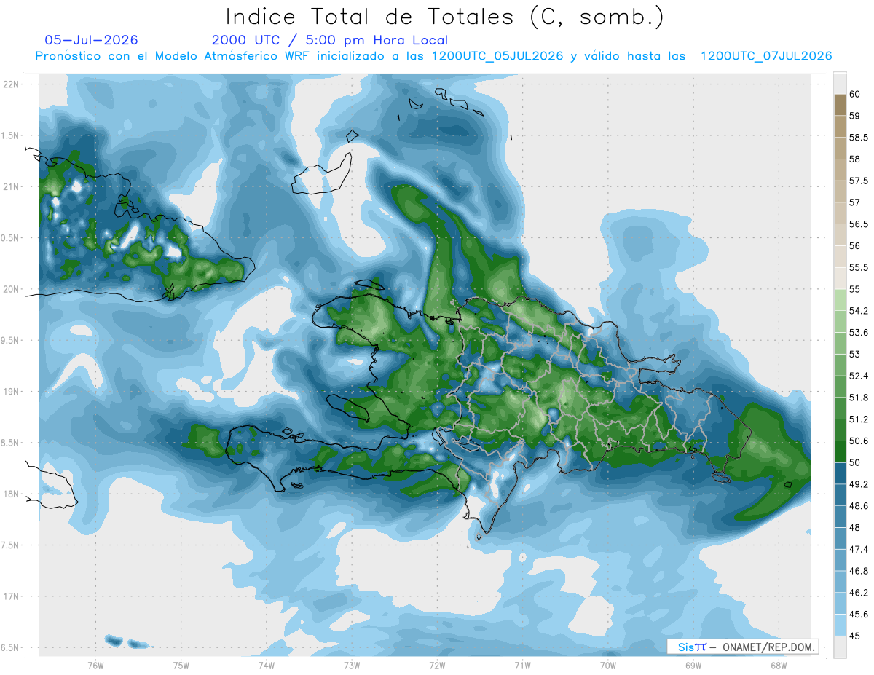Click the 74W longitude label
The width and height of the screenshot is (874, 675).
point(266,665)
